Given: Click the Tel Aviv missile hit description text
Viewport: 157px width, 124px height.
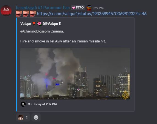Looking at the screenshot, I should tap(63, 41).
